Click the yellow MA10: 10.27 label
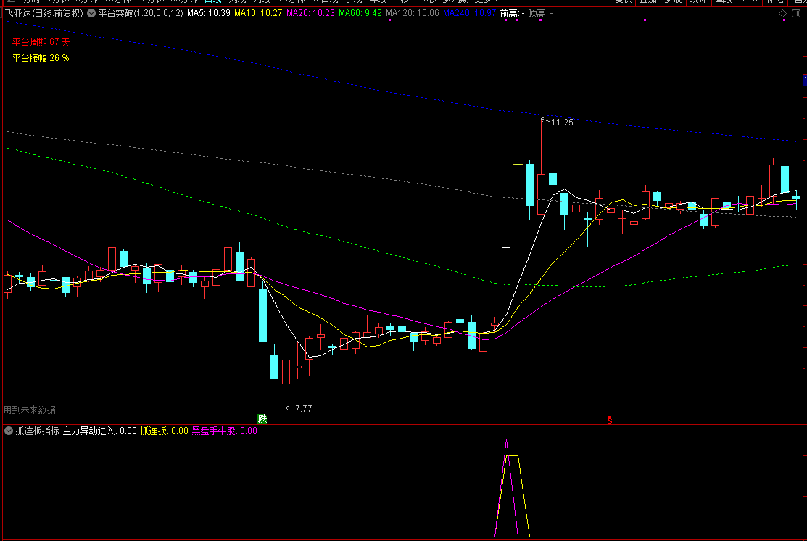Viewport: 807px width, 541px height. point(258,13)
